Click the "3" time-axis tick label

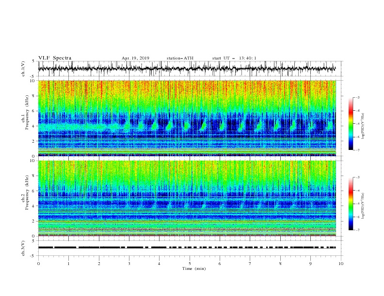129,264
